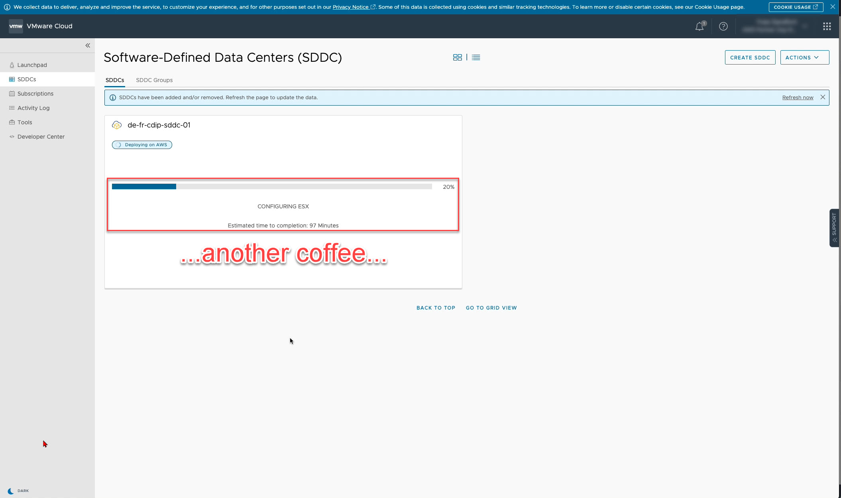Expand the SUPPORT side panel
The width and height of the screenshot is (841, 498).
(834, 228)
